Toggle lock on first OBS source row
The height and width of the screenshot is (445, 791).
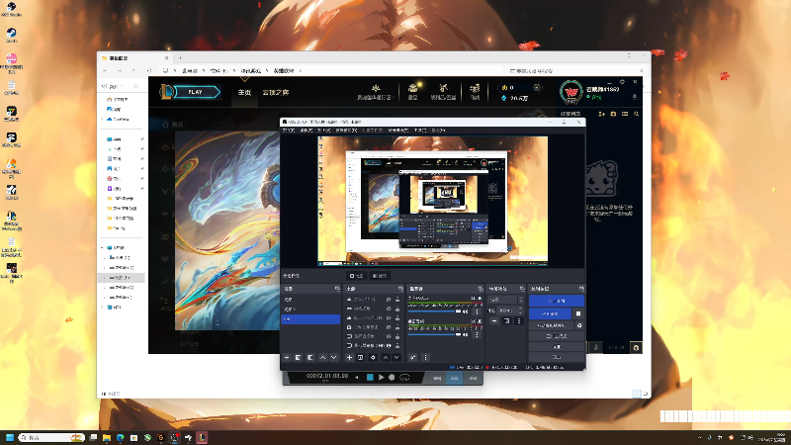[x=397, y=300]
